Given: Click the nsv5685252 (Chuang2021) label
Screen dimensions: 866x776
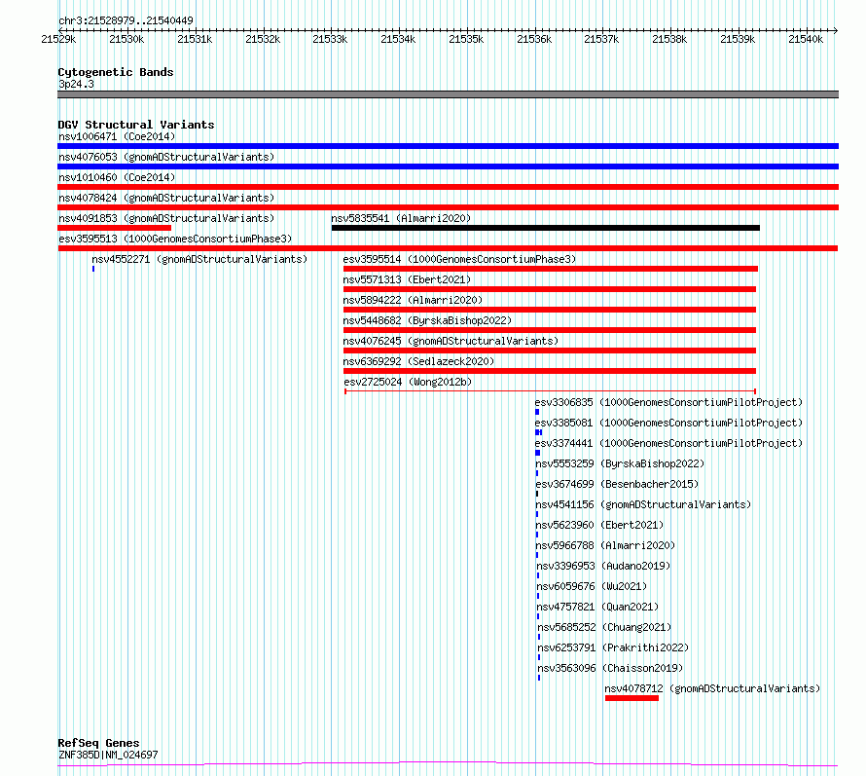Looking at the screenshot, I should tap(605, 627).
